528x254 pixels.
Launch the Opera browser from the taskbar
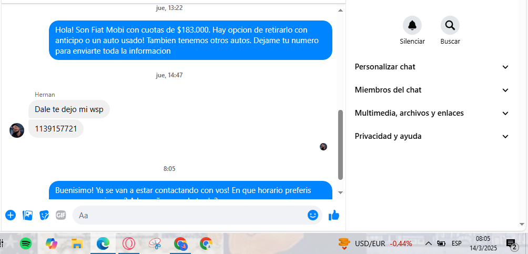coord(129,243)
